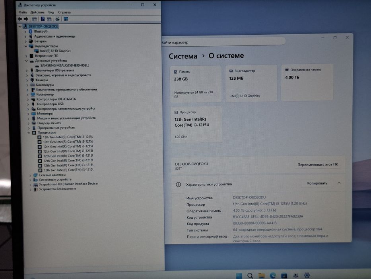371x279 pixels.
Task: Select the Камеры category icon
Action: tap(32, 80)
